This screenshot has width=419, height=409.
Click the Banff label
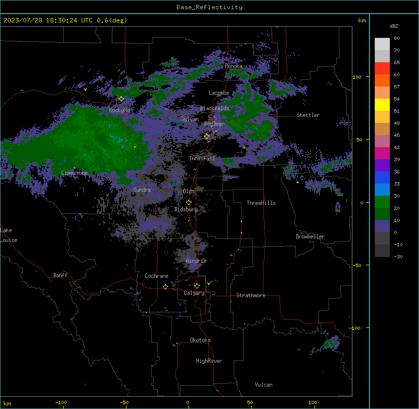[x=60, y=275]
